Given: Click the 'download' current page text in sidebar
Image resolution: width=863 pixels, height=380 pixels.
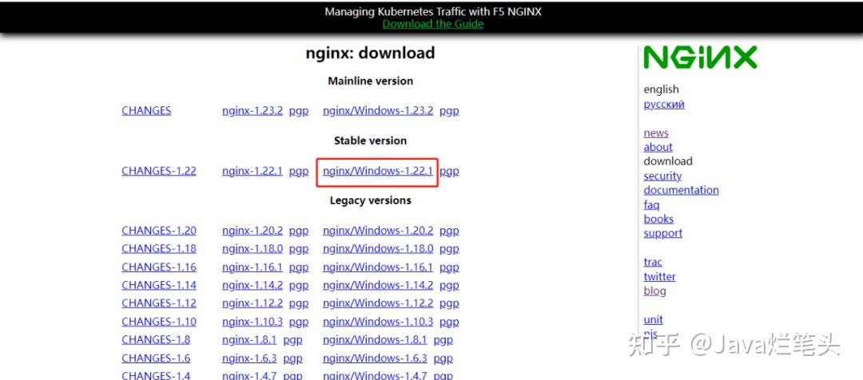Looking at the screenshot, I should pos(667,162).
